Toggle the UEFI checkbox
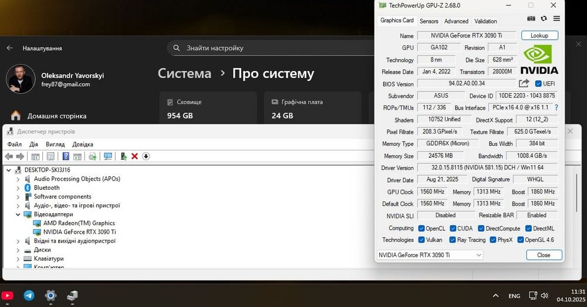This screenshot has width=587, height=307. pos(538,84)
